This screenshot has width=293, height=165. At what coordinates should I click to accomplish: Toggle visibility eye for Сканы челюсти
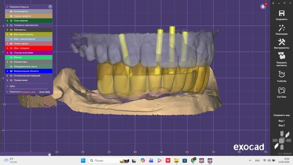(11, 16)
